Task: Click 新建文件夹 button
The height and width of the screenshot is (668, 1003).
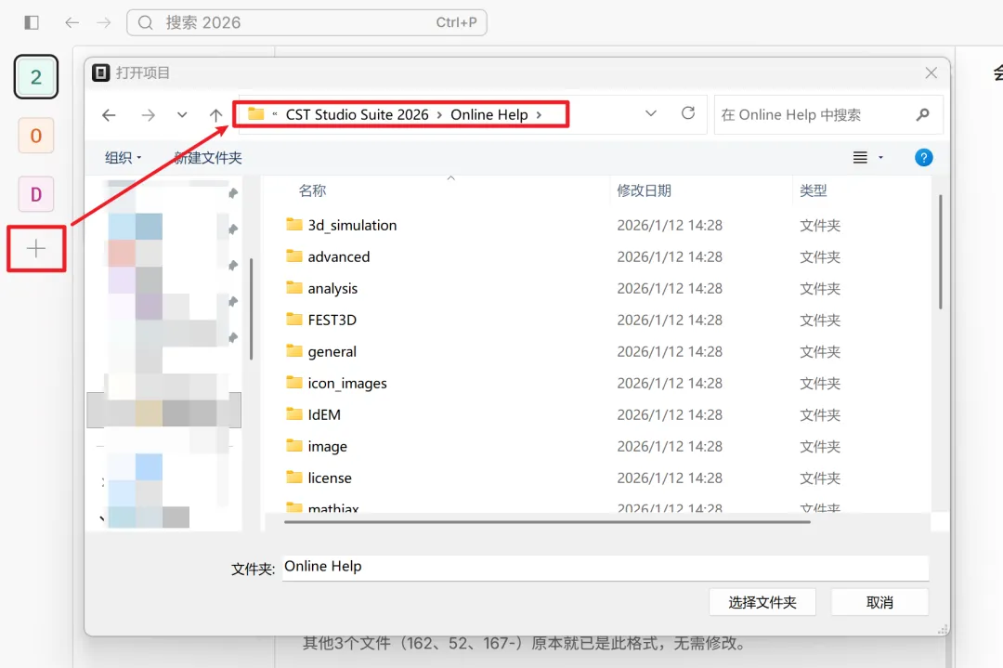Action: (208, 158)
